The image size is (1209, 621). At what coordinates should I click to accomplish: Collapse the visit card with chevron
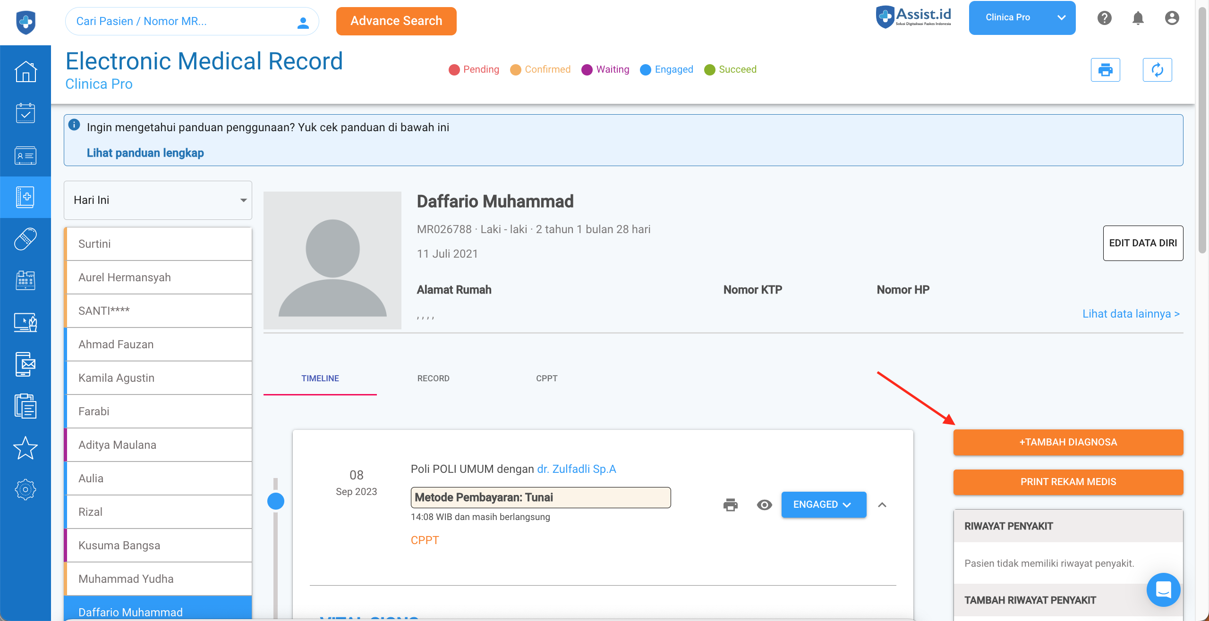(x=882, y=505)
